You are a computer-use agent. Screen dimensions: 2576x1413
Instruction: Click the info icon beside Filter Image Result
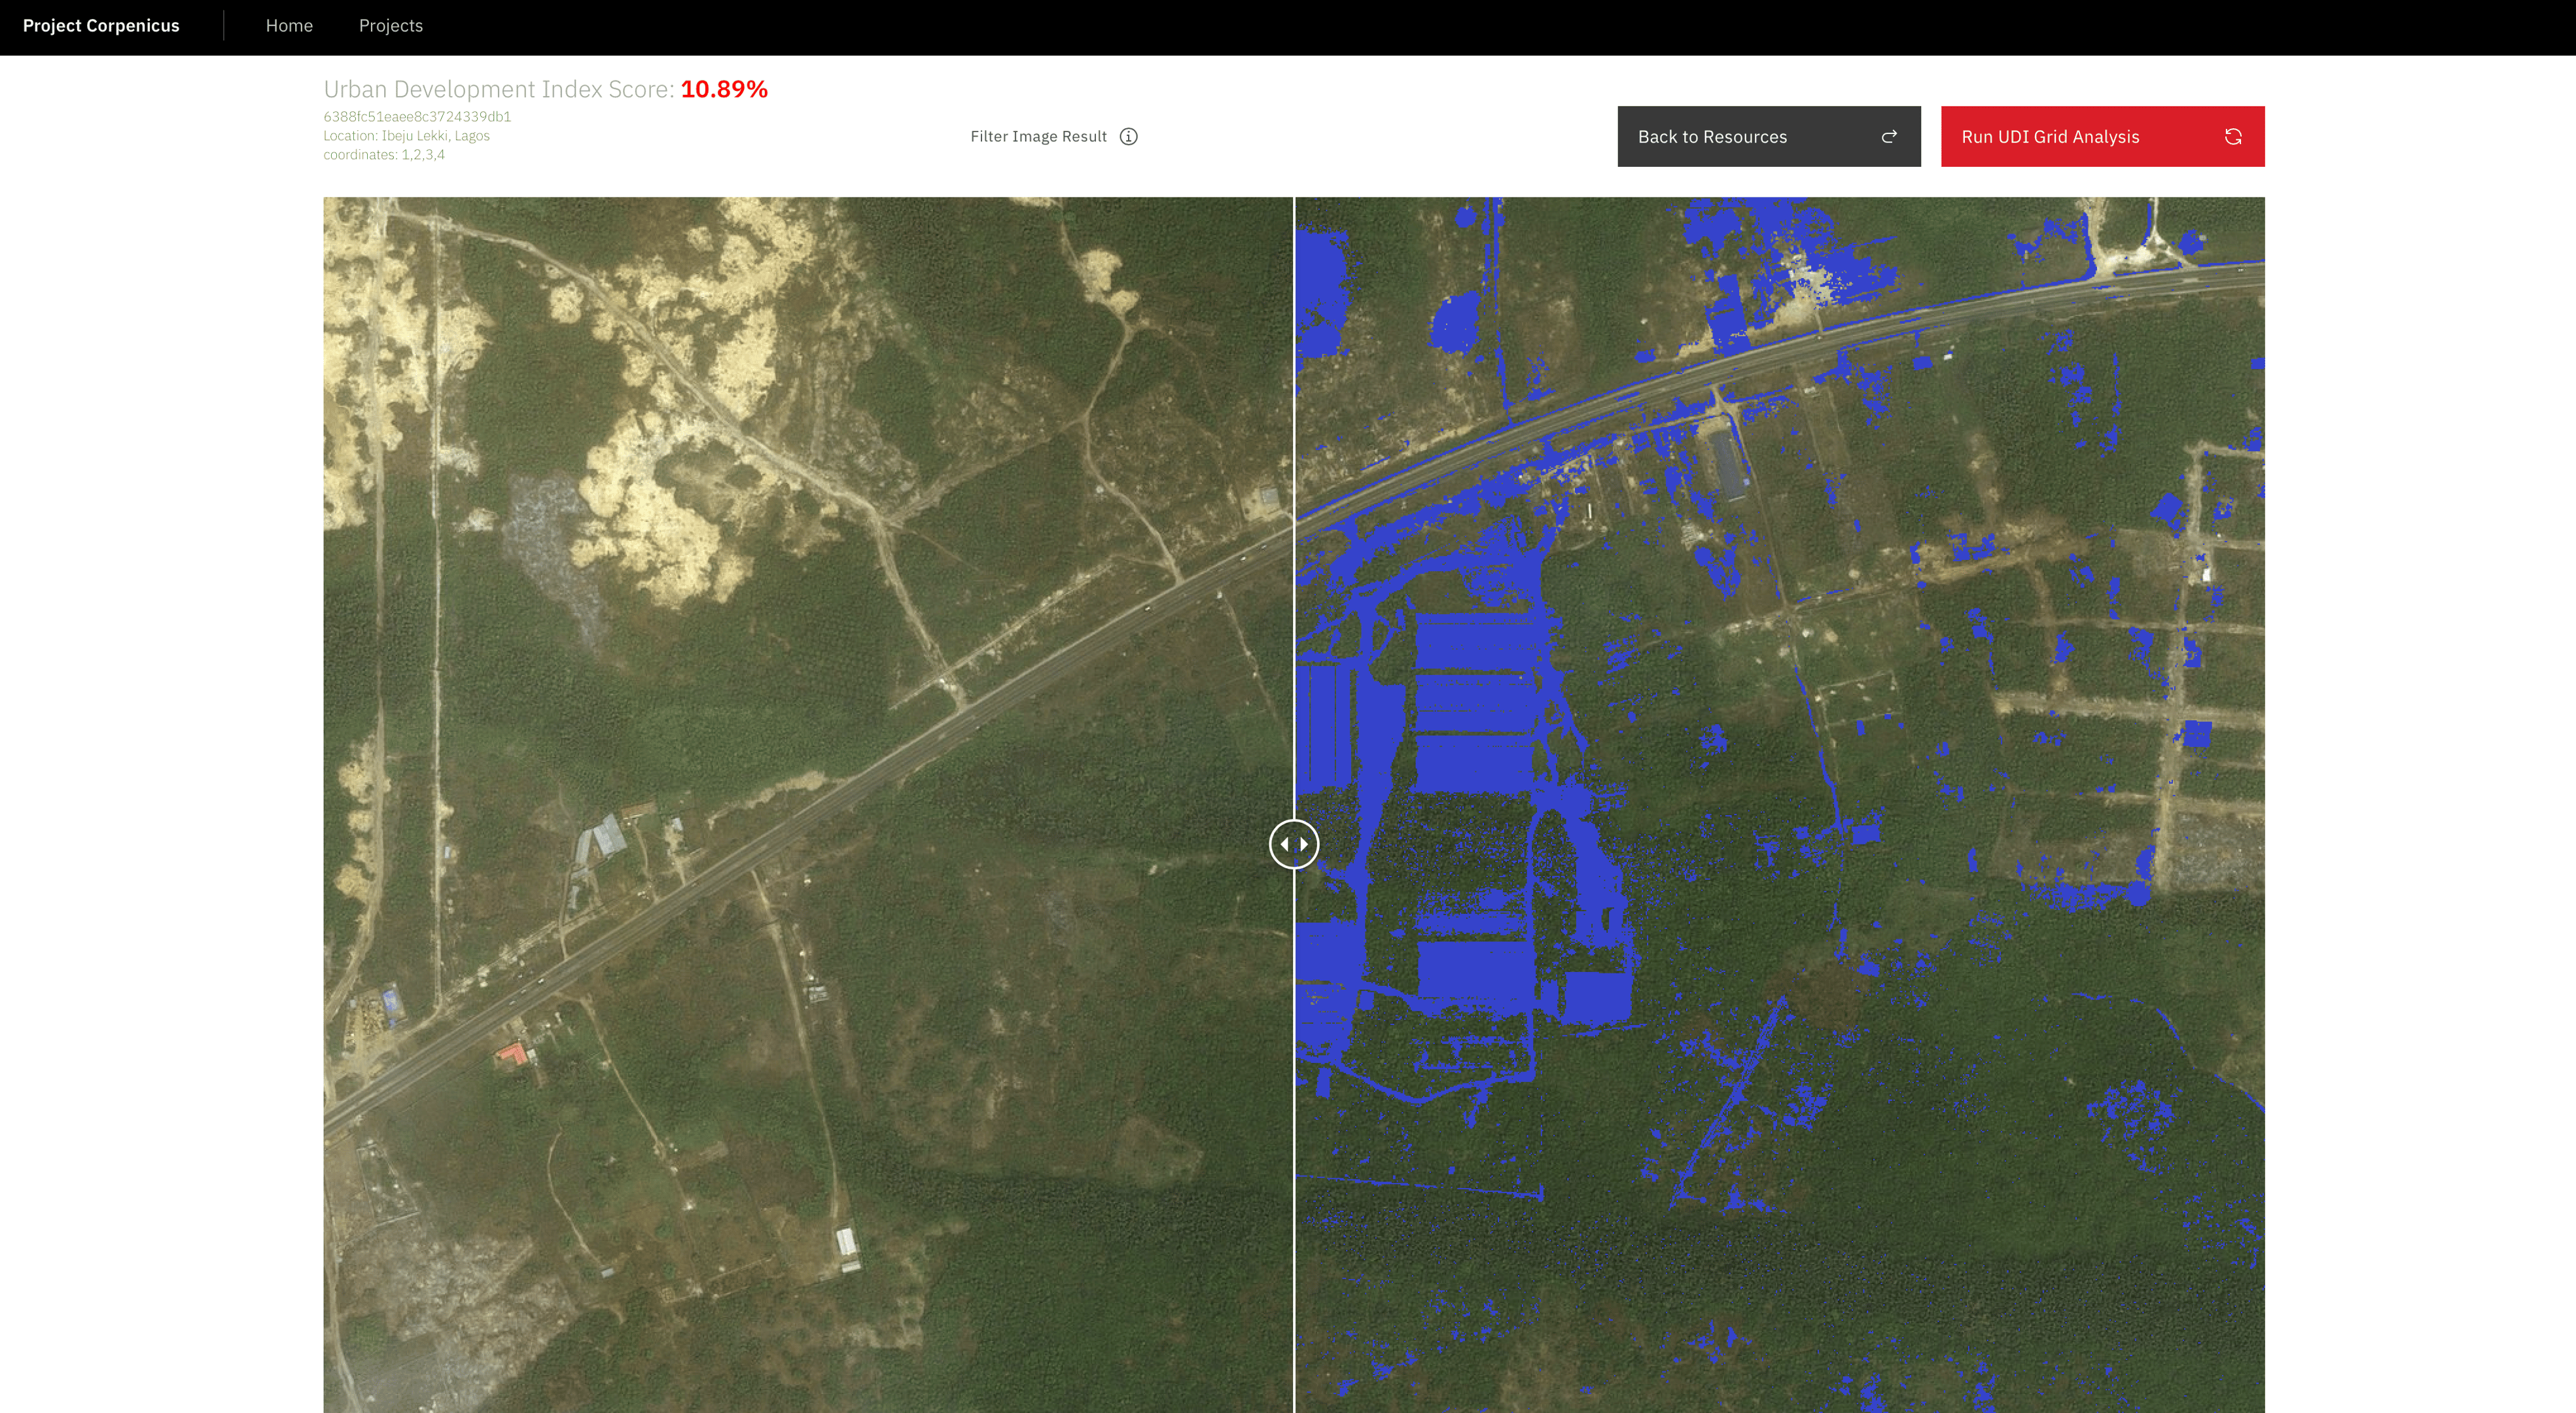pyautogui.click(x=1128, y=137)
